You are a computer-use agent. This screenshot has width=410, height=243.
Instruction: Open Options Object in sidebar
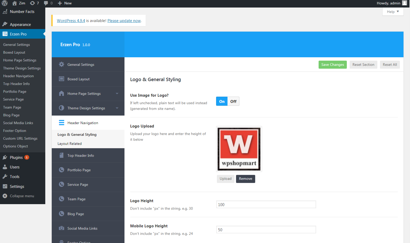(x=16, y=146)
